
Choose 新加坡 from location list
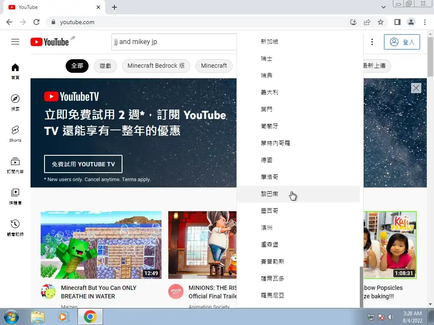click(x=298, y=41)
